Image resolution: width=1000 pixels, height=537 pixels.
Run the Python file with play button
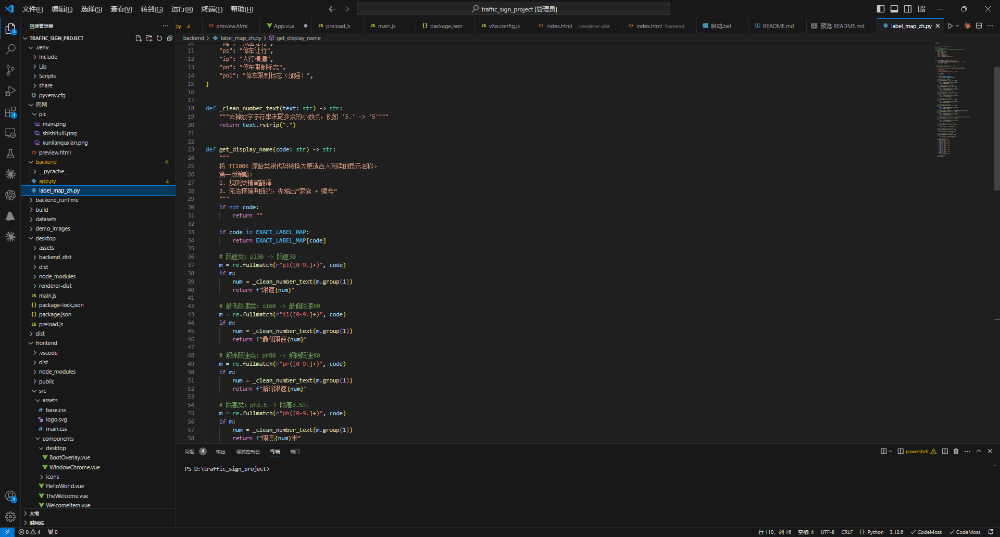coord(950,26)
